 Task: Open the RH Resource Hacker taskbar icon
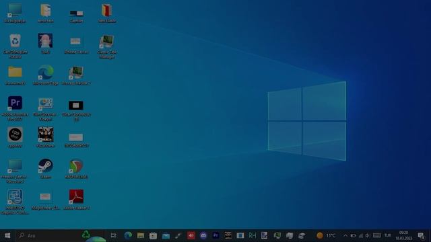click(x=253, y=235)
